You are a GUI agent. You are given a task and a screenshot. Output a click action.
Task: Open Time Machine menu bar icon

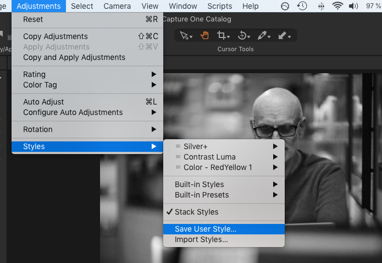point(302,6)
